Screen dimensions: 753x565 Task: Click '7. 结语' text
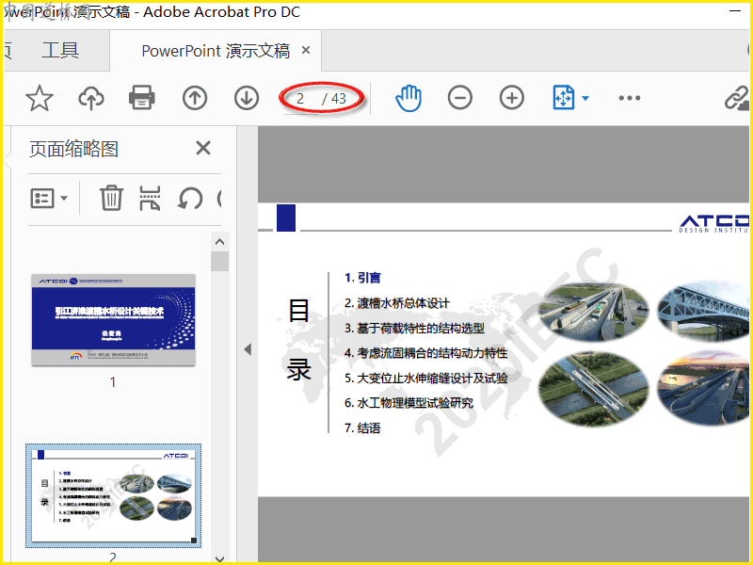coord(362,428)
